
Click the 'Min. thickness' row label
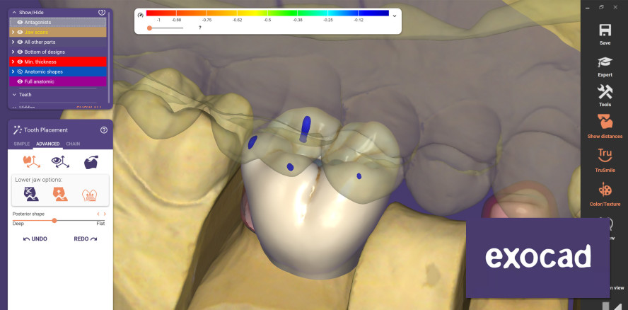40,62
